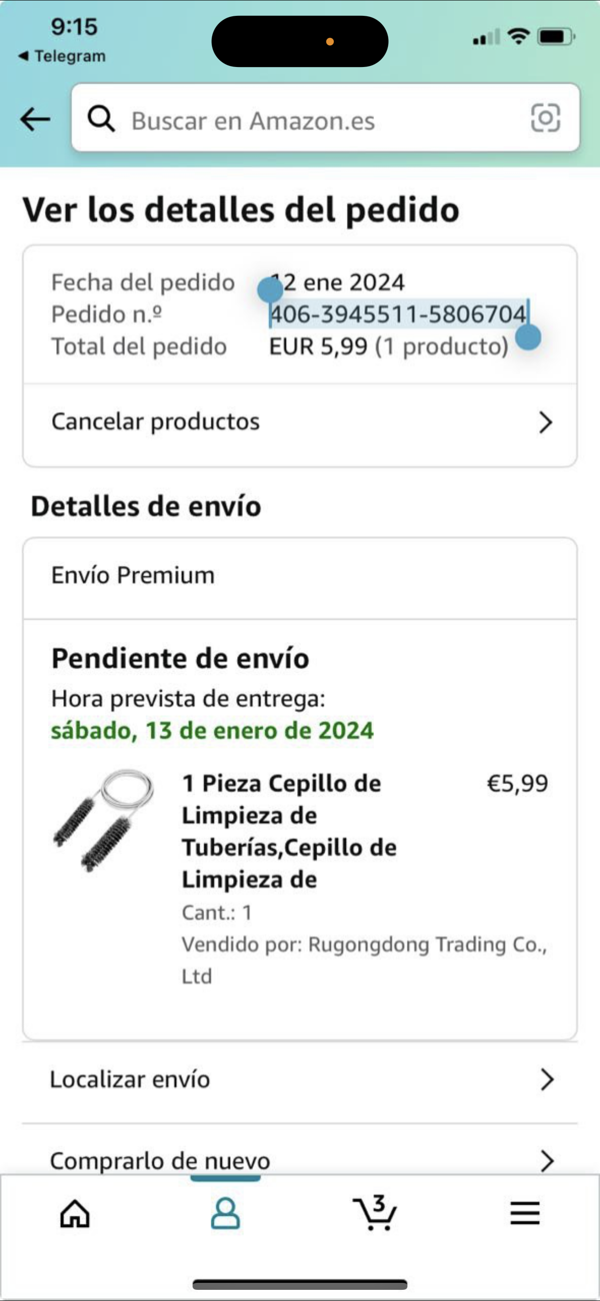
Task: Select the Localizar envío option
Action: tap(130, 1080)
